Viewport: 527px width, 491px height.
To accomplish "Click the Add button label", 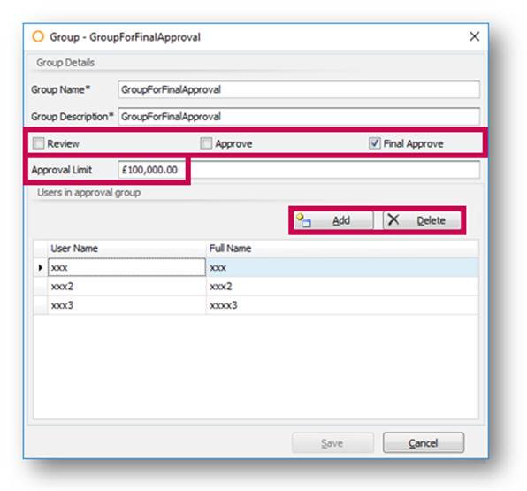I will (x=341, y=220).
